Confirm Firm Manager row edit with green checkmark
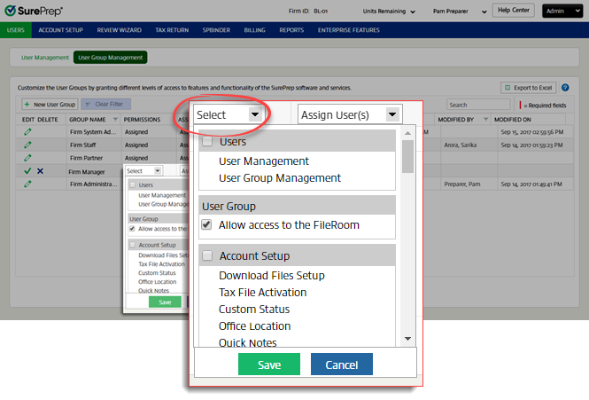The height and width of the screenshot is (400, 589). click(27, 170)
